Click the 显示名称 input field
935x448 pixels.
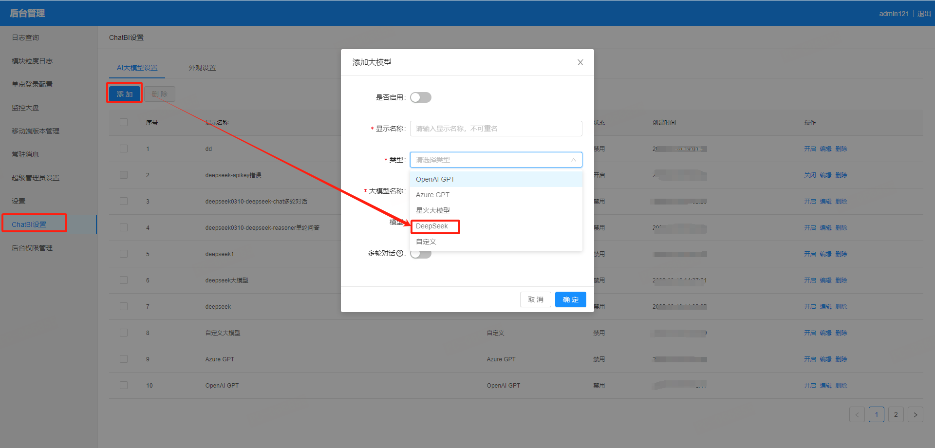(x=496, y=129)
